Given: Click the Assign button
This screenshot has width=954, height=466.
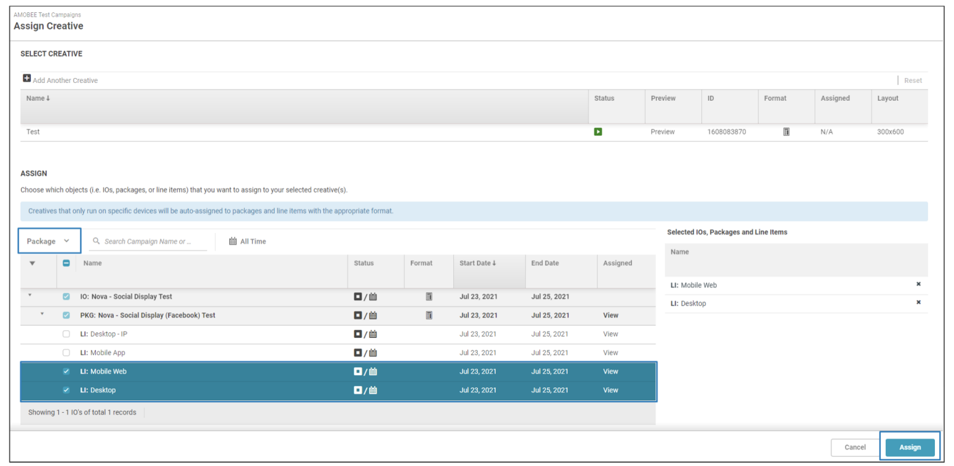Looking at the screenshot, I should [x=909, y=447].
